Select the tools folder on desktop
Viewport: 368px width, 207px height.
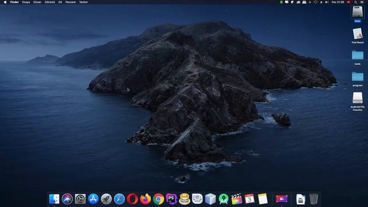point(358,55)
